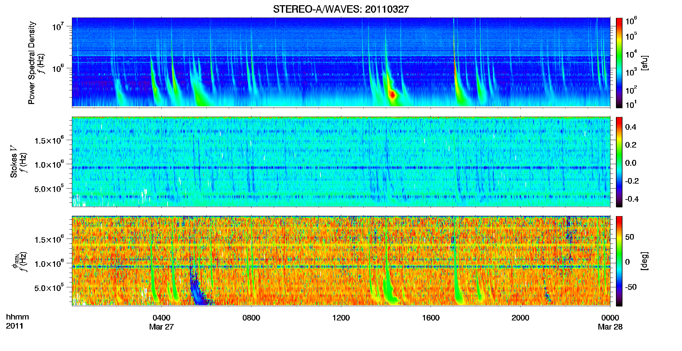Click 0 on the degrees color scale
Image resolution: width=682 pixels, height=351 pixels.
pyautogui.click(x=627, y=262)
